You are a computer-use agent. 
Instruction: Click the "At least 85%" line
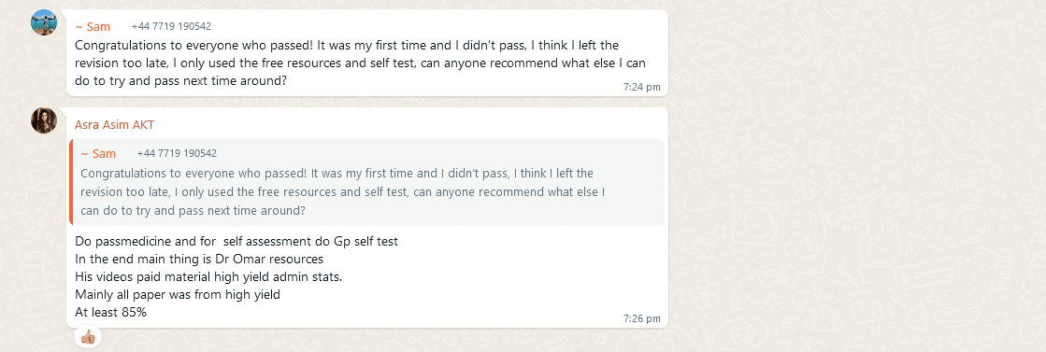(110, 311)
